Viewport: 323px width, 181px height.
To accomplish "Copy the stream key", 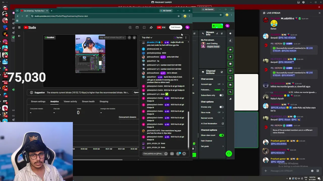I will [x=134, y=38].
